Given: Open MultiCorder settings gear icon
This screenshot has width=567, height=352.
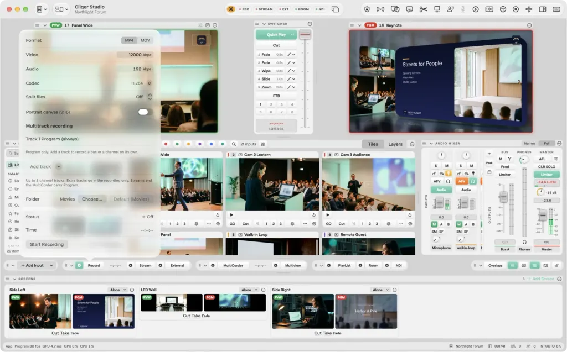Looking at the screenshot, I should pyautogui.click(x=213, y=265).
